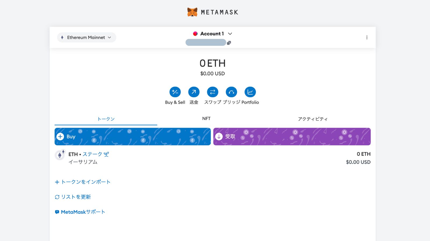Click the 0 ETH amount in token row

(x=364, y=154)
